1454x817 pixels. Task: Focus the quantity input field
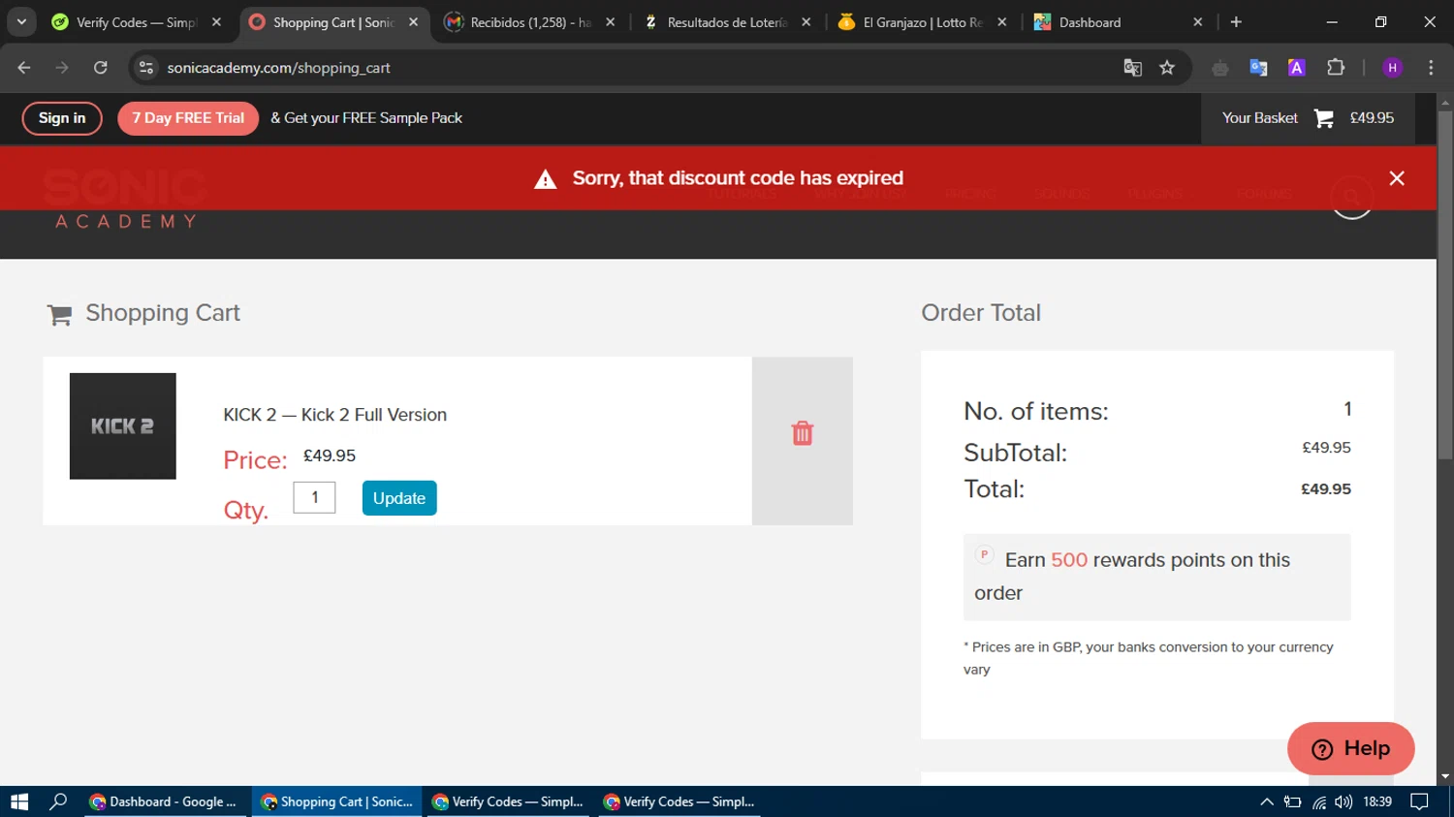click(x=314, y=497)
